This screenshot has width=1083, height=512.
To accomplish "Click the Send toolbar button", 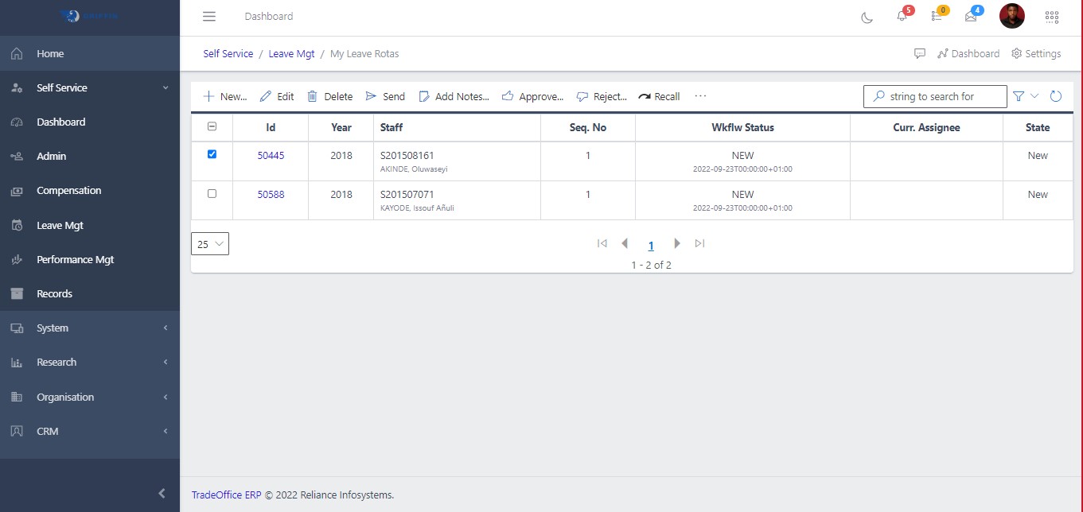I will click(x=385, y=96).
